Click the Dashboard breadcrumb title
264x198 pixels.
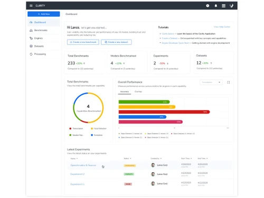click(71, 14)
